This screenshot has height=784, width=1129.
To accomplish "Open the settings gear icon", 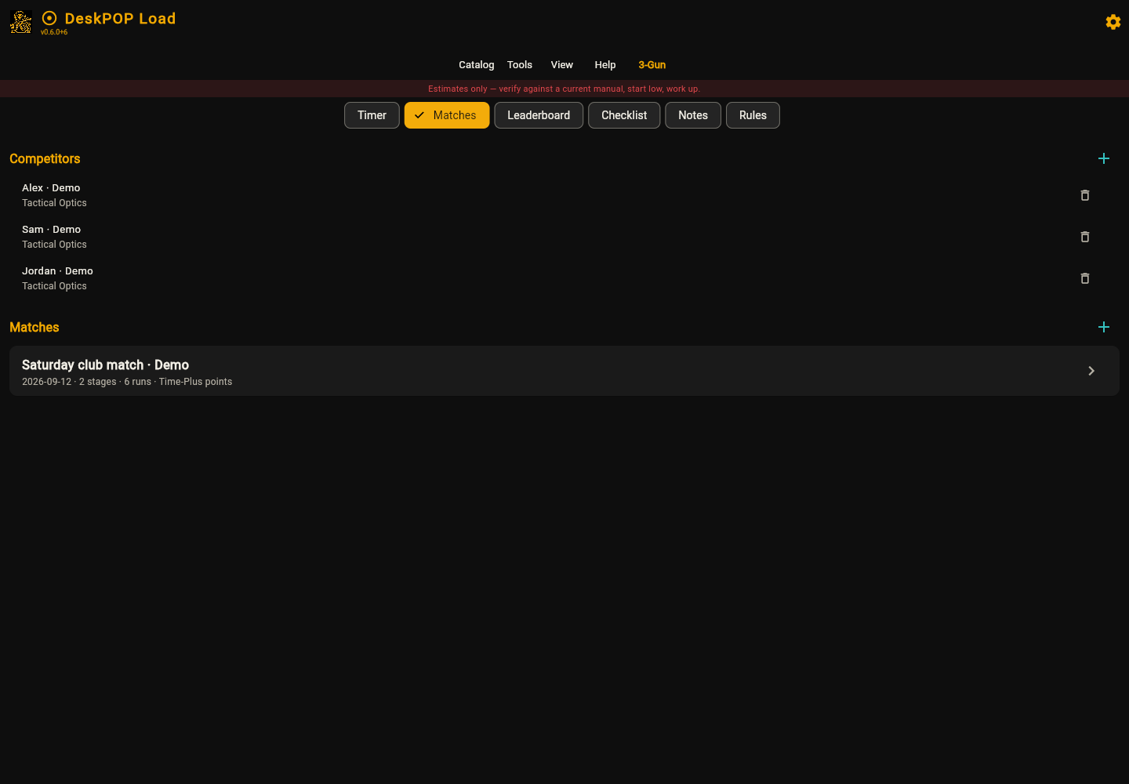I will (x=1113, y=22).
